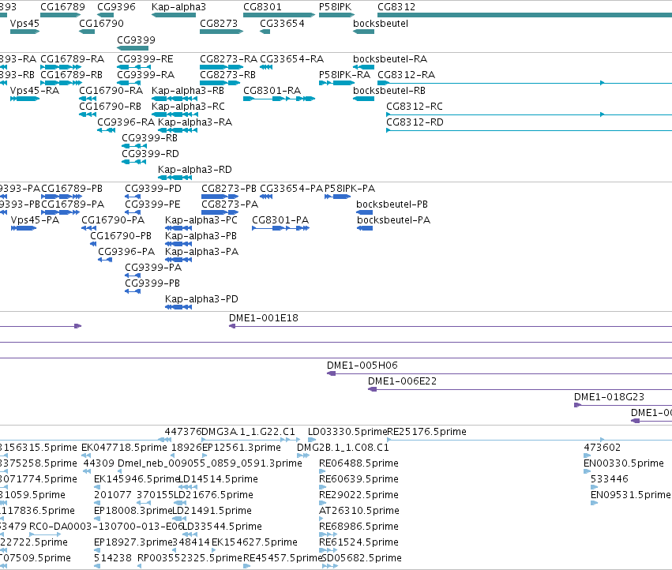
Task: Click protein CG9399-PD label
Action: click(153, 189)
